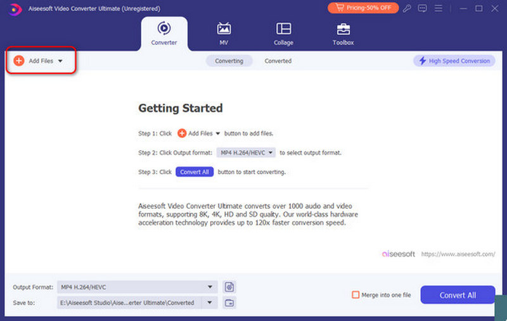Click Convert All in Getting Started step 3

click(195, 172)
